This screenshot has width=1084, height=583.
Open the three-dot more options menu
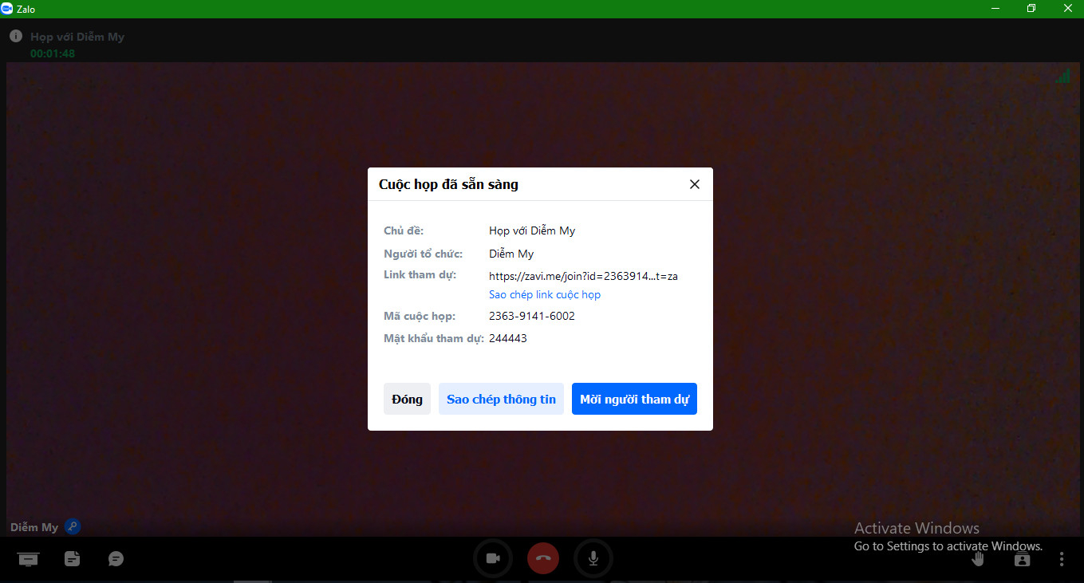pyautogui.click(x=1062, y=559)
